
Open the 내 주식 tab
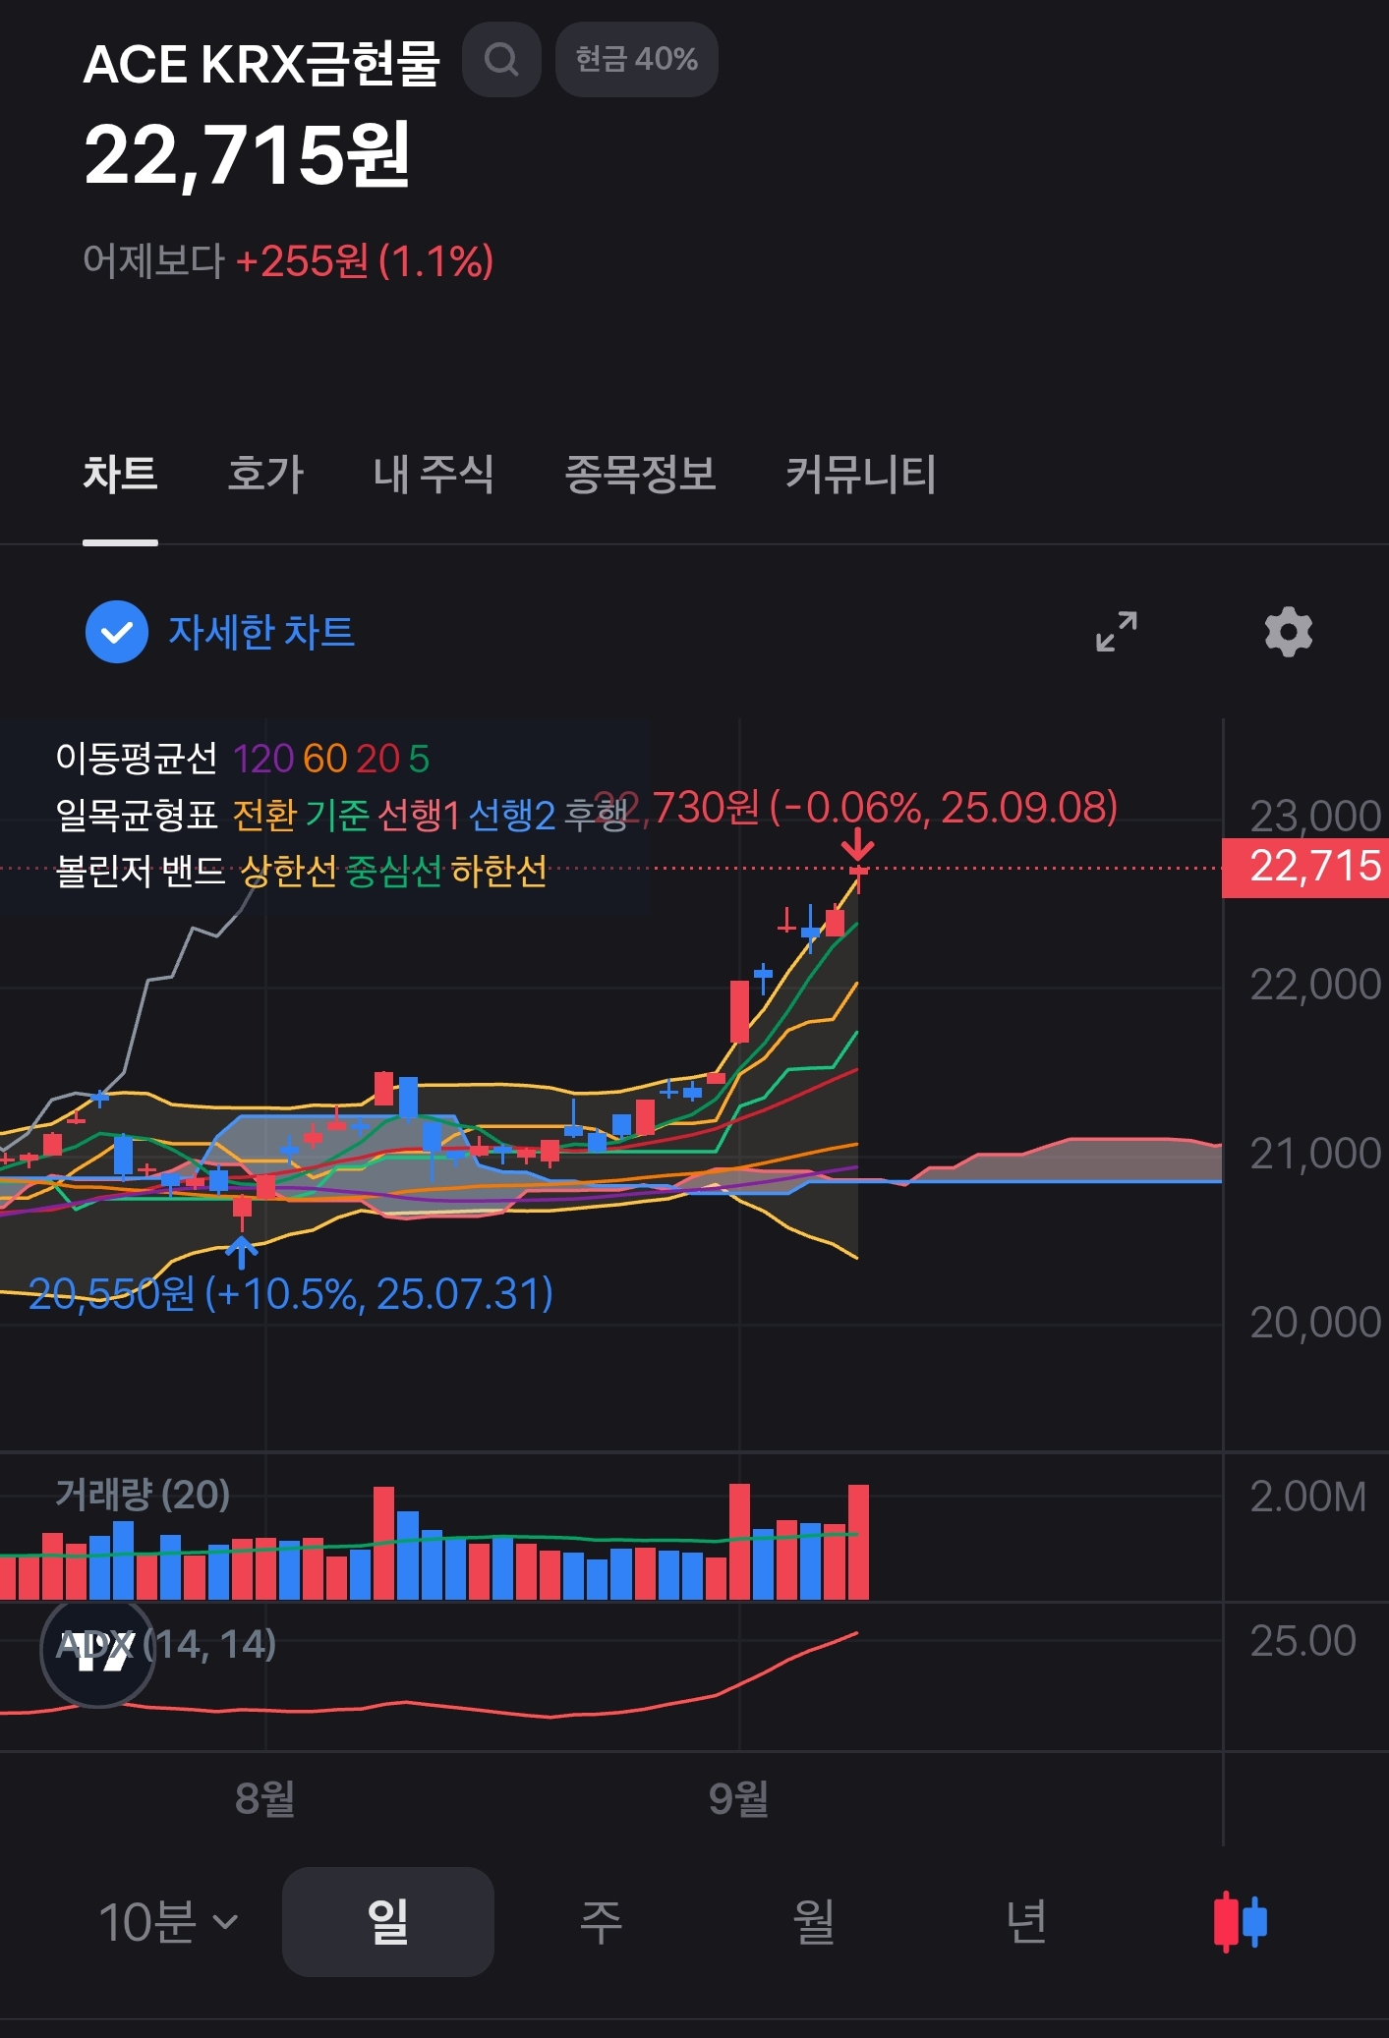point(434,475)
